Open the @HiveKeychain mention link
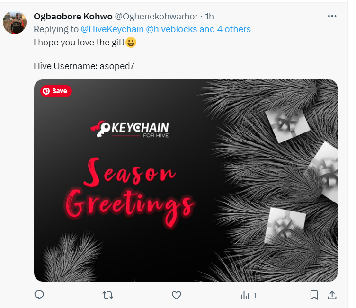Screen dimensions: 356x308 point(112,29)
